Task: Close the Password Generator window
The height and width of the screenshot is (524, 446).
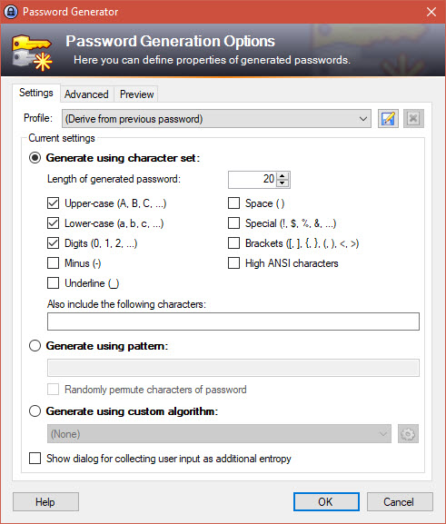Action: pyautogui.click(x=431, y=12)
